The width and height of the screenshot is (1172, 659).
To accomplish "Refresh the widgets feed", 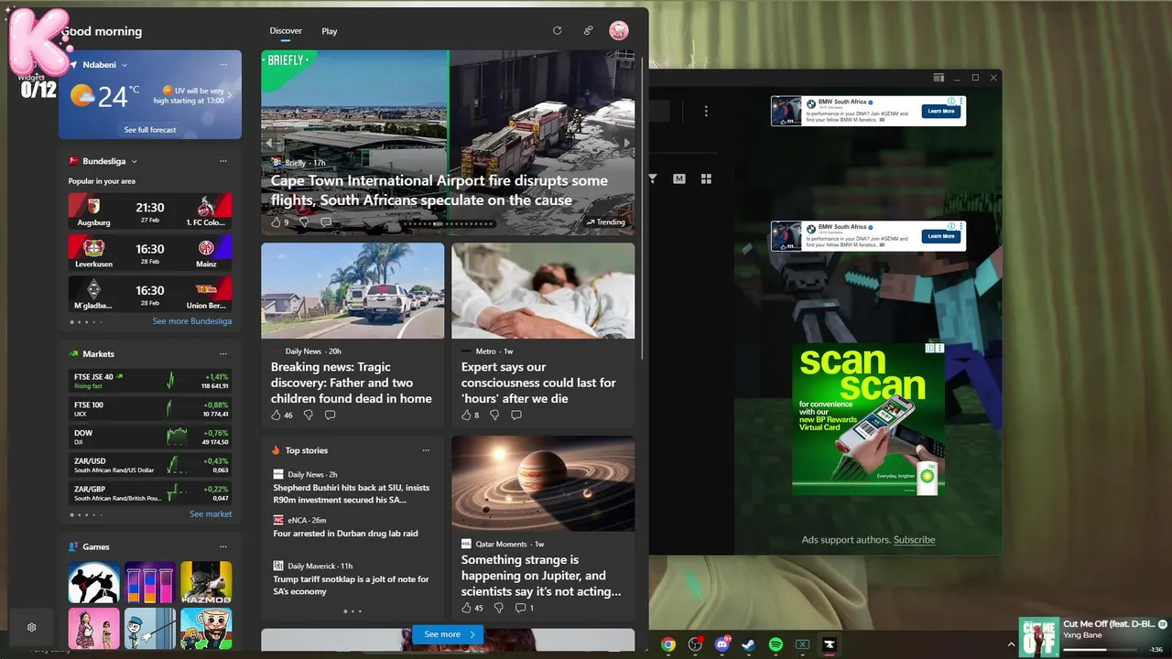I will [x=557, y=30].
